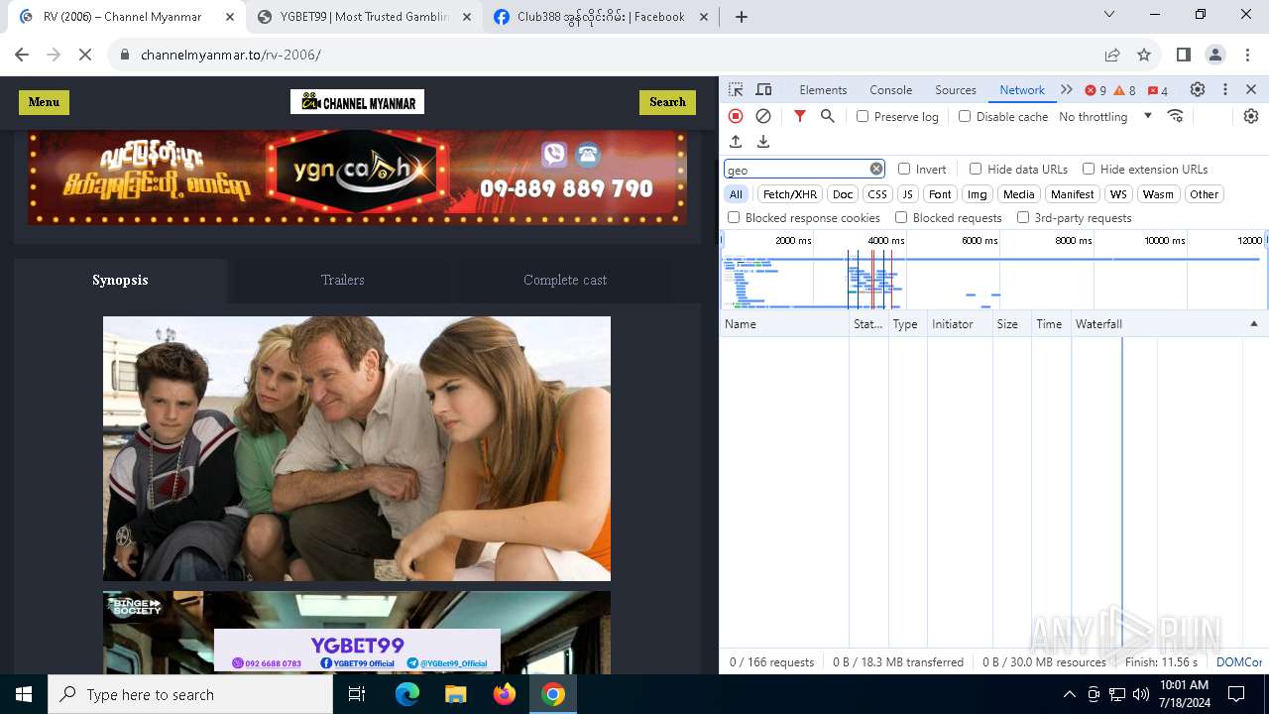Enable Preserve log checkbox

coord(863,116)
